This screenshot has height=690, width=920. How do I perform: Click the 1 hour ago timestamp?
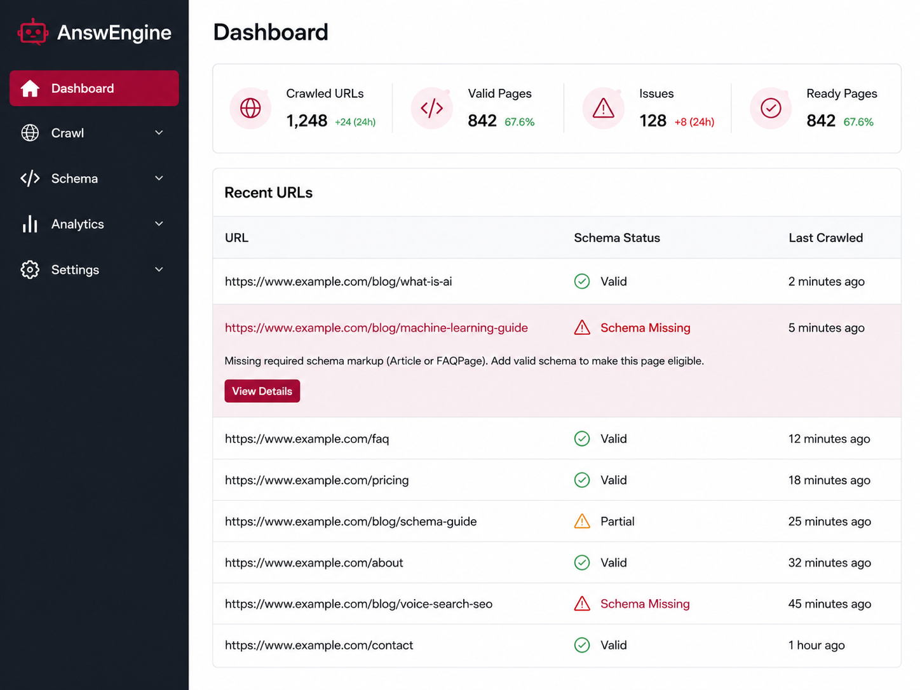point(816,646)
